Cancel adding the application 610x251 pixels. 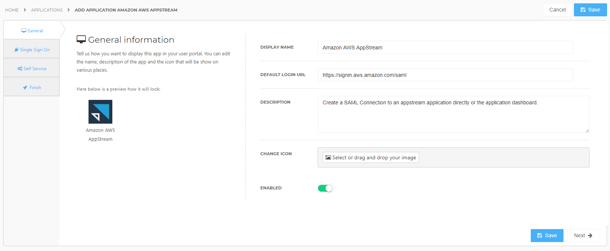[x=557, y=10]
